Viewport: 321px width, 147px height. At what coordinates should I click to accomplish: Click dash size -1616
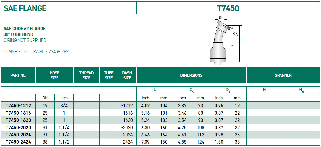click(127, 113)
